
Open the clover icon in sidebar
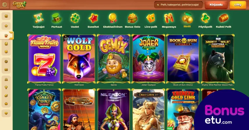[x=6, y=52]
